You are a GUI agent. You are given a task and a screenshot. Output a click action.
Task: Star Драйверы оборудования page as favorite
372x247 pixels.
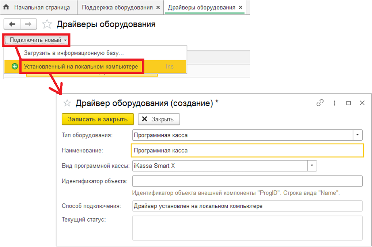pos(47,24)
